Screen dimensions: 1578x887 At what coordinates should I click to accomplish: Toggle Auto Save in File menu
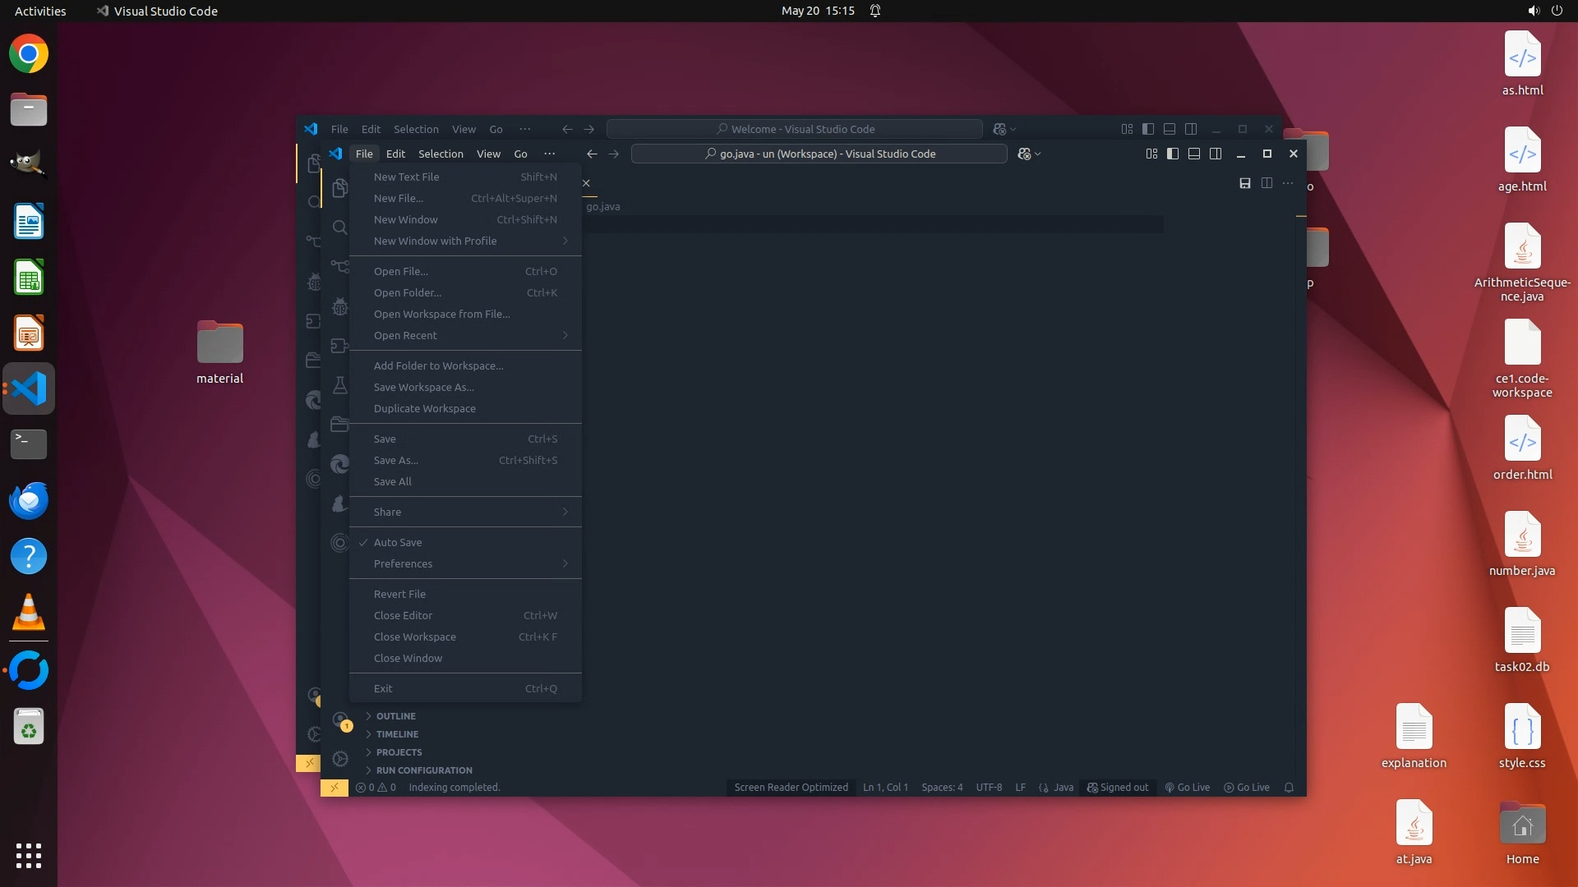pyautogui.click(x=398, y=542)
